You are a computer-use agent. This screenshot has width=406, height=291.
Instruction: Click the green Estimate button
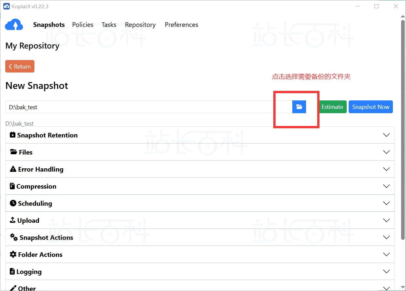tap(332, 107)
